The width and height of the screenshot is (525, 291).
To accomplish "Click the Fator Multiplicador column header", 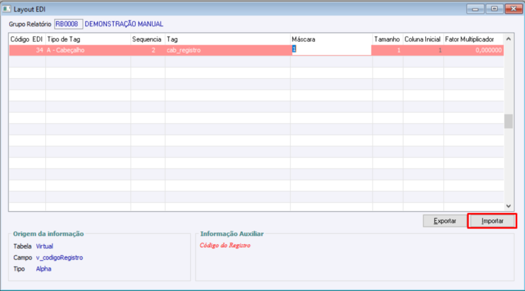I will [473, 39].
